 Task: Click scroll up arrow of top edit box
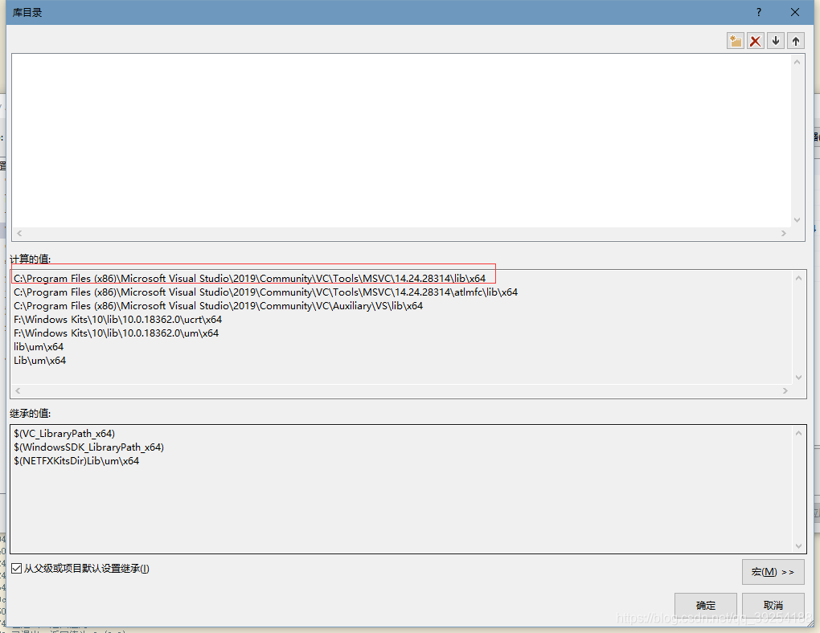coord(797,62)
